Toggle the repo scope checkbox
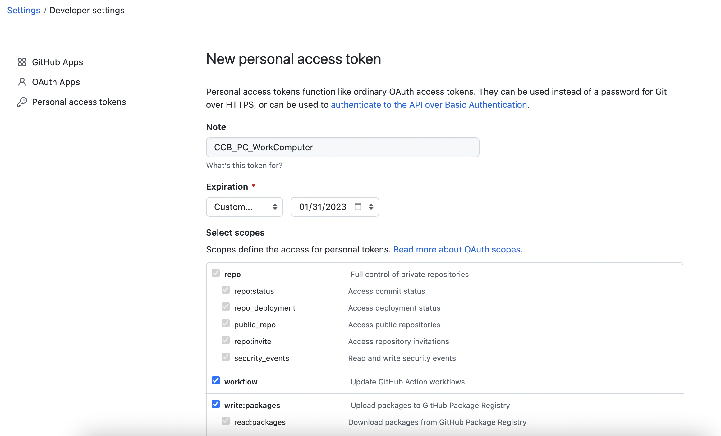The image size is (721, 436). [x=216, y=273]
